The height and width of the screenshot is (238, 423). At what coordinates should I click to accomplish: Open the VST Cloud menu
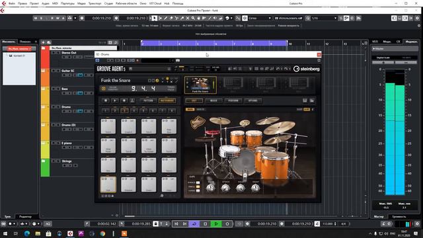coord(155,3)
